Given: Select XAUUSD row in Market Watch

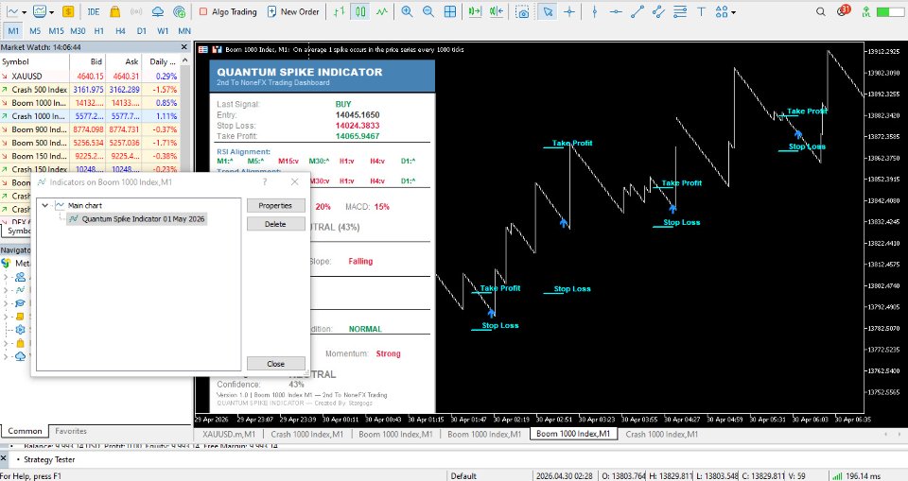Looking at the screenshot, I should coord(89,76).
